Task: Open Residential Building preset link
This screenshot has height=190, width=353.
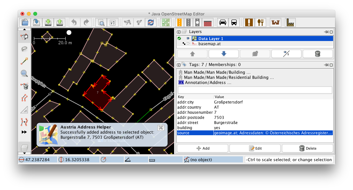Action: pyautogui.click(x=229, y=77)
